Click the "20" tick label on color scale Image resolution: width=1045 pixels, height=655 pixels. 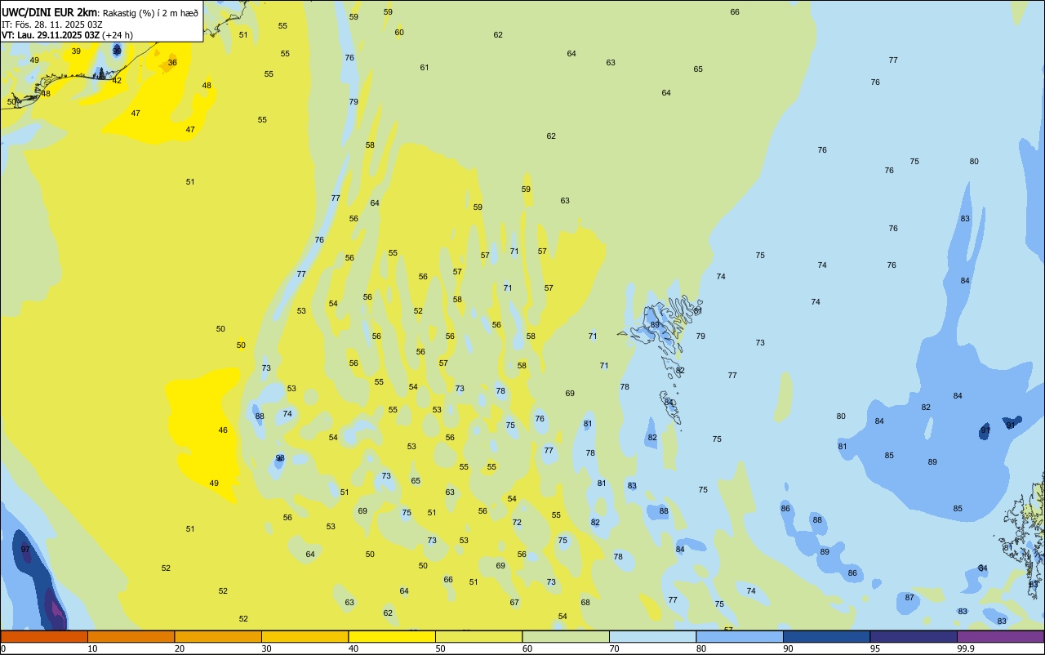click(180, 648)
